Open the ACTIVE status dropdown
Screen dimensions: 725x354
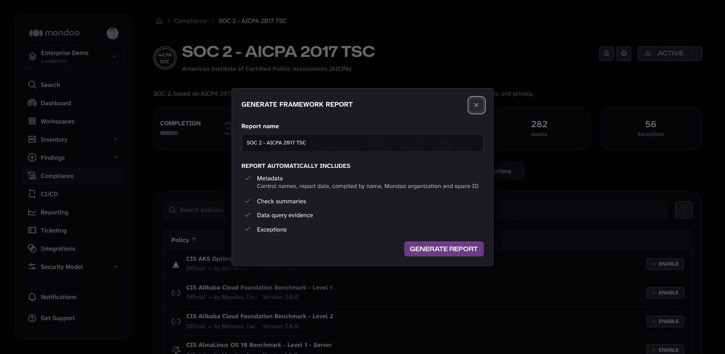[669, 53]
